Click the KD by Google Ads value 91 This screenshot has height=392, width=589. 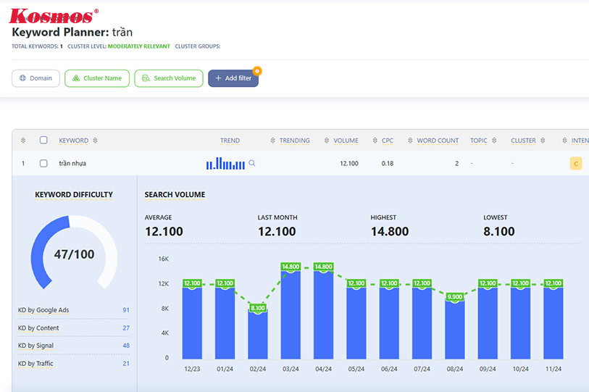click(126, 310)
